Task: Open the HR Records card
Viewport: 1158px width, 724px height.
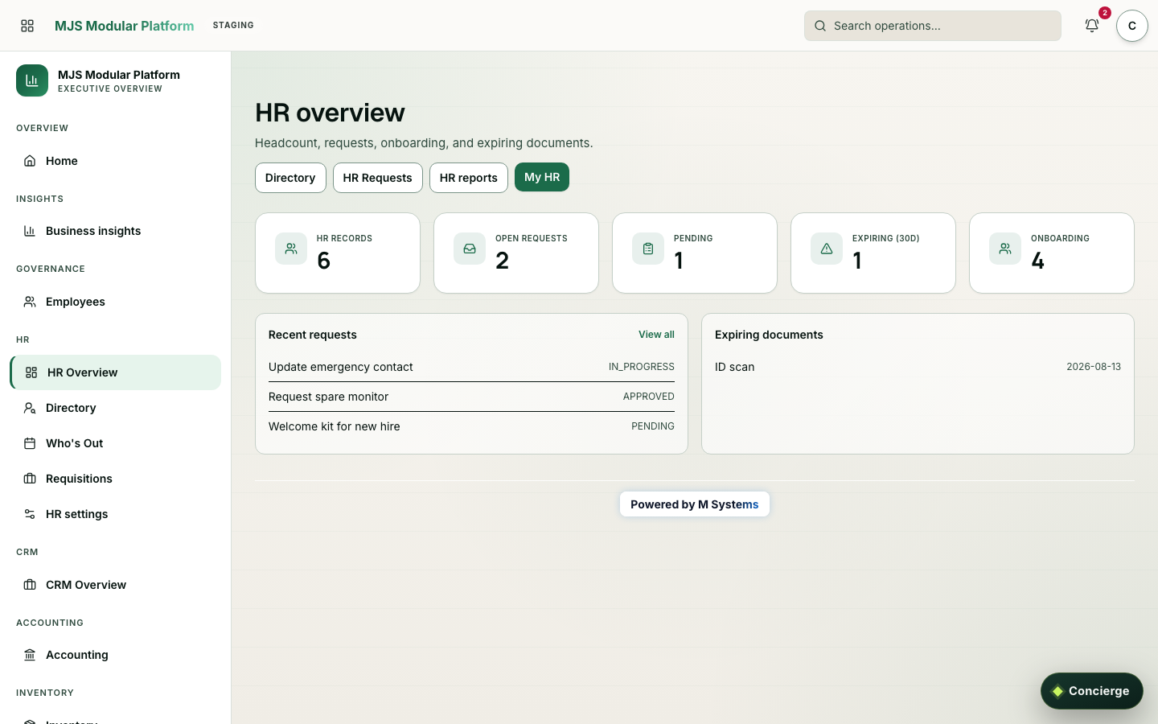Action: (x=338, y=253)
